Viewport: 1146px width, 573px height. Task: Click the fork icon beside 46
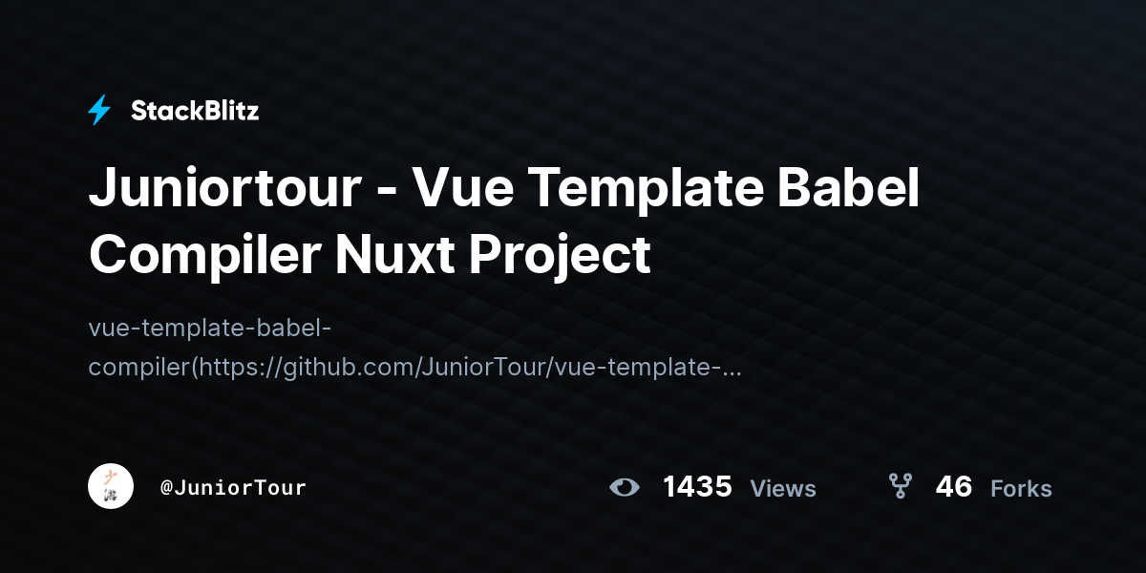tap(900, 487)
